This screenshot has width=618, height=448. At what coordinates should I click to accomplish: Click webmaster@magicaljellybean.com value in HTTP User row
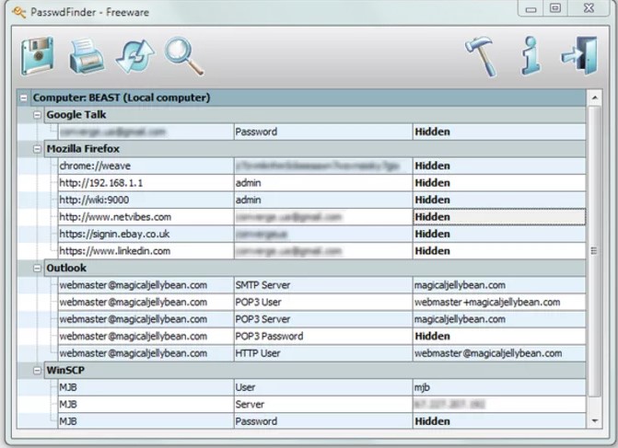pos(499,353)
